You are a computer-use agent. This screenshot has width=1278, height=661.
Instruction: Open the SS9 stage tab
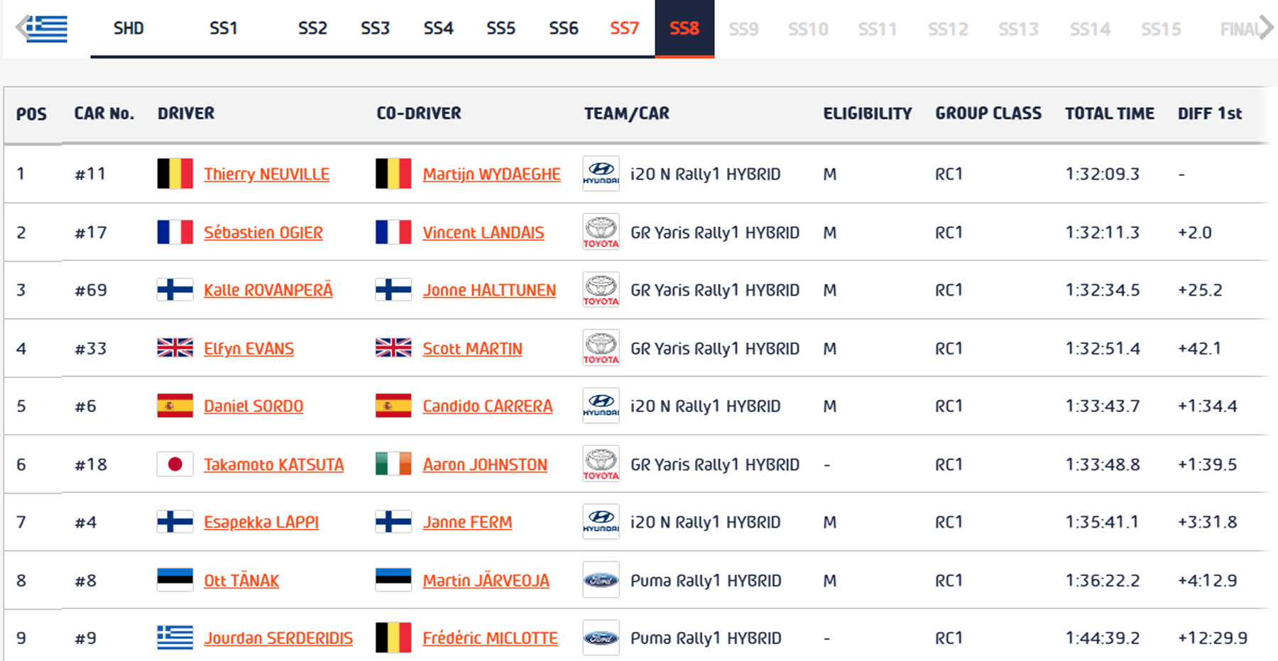[x=743, y=29]
